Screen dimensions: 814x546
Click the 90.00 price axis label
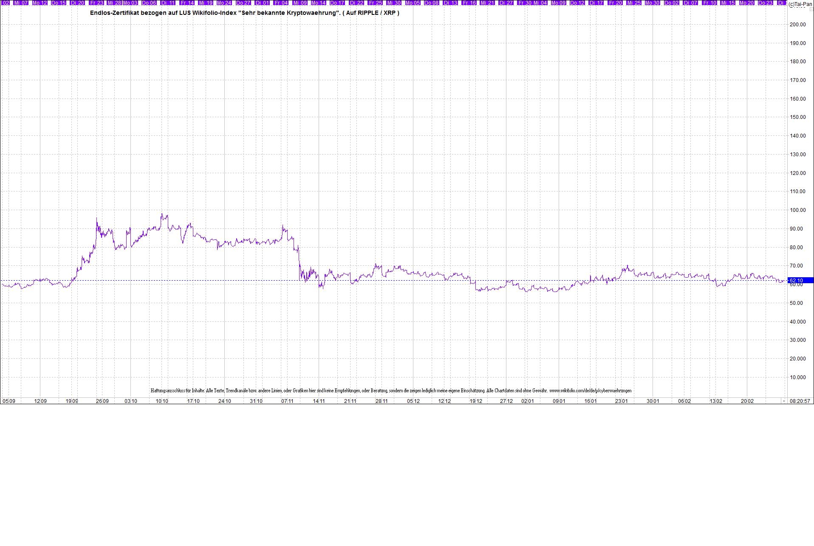[x=796, y=228]
